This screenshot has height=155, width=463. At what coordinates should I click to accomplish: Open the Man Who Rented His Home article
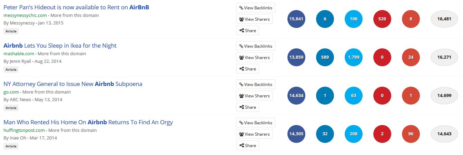point(88,122)
